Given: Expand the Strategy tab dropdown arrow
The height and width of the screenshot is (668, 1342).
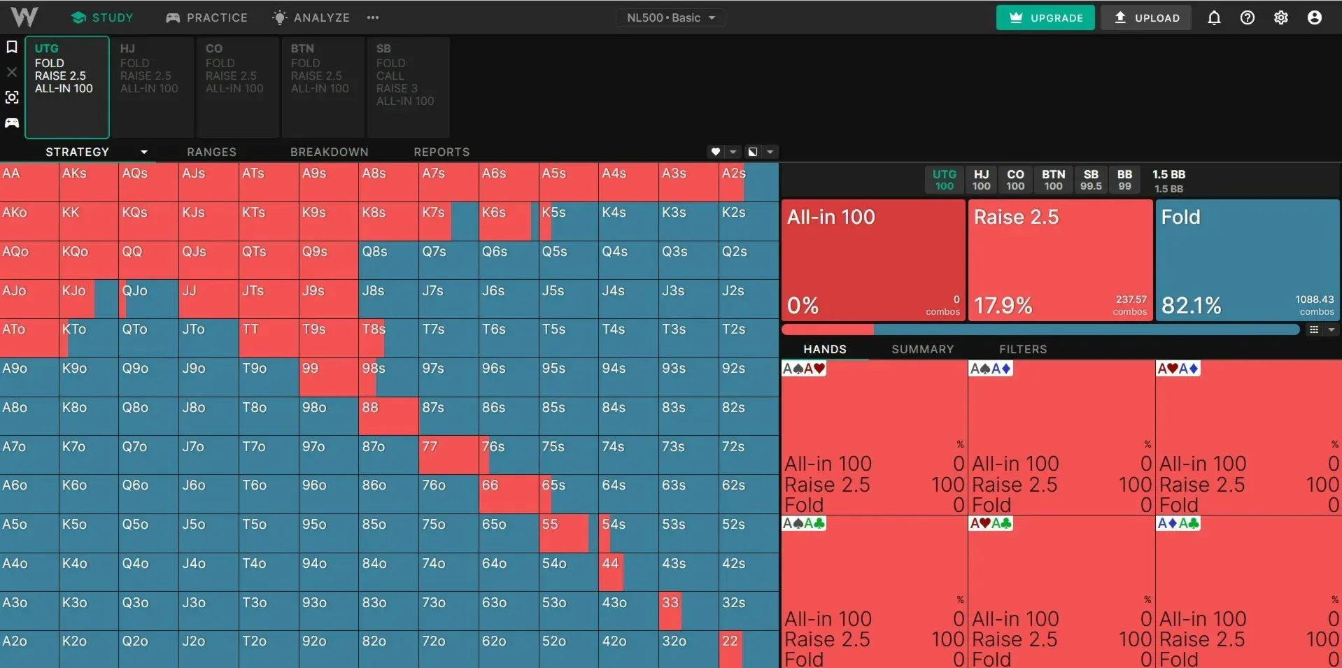Looking at the screenshot, I should point(144,152).
